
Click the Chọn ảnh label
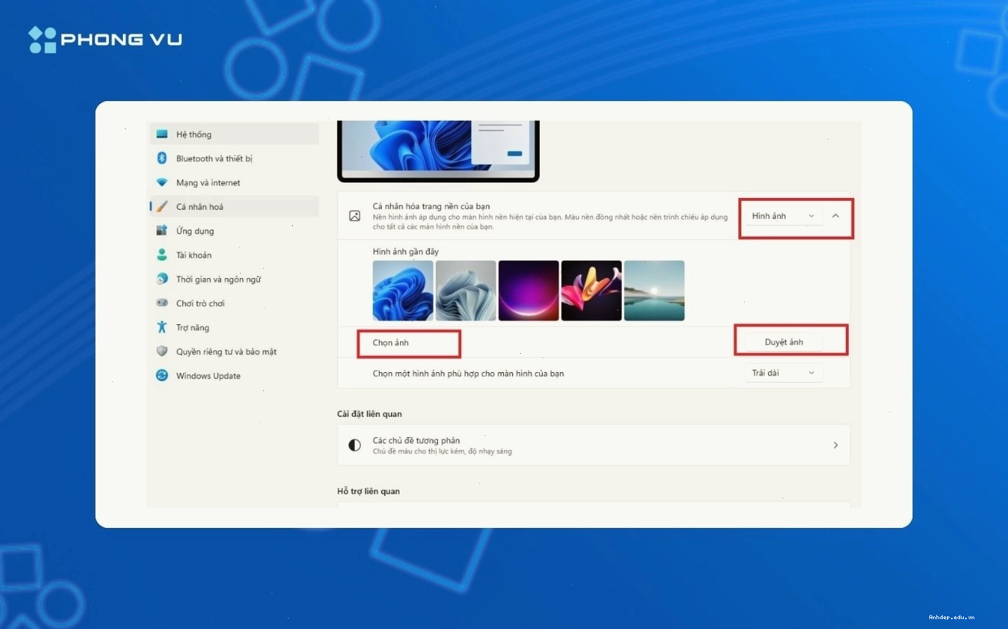(390, 343)
